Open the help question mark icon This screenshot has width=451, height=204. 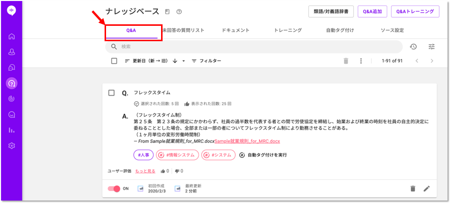179,12
